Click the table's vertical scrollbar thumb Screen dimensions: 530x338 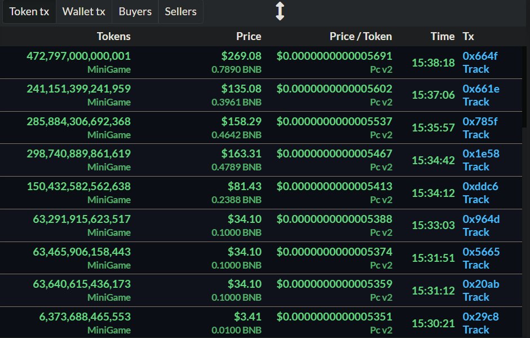(524, 86)
